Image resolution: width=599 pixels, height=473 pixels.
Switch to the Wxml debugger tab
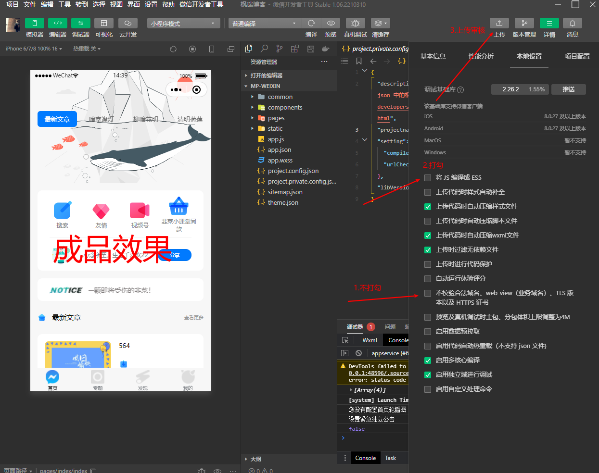[x=370, y=340]
